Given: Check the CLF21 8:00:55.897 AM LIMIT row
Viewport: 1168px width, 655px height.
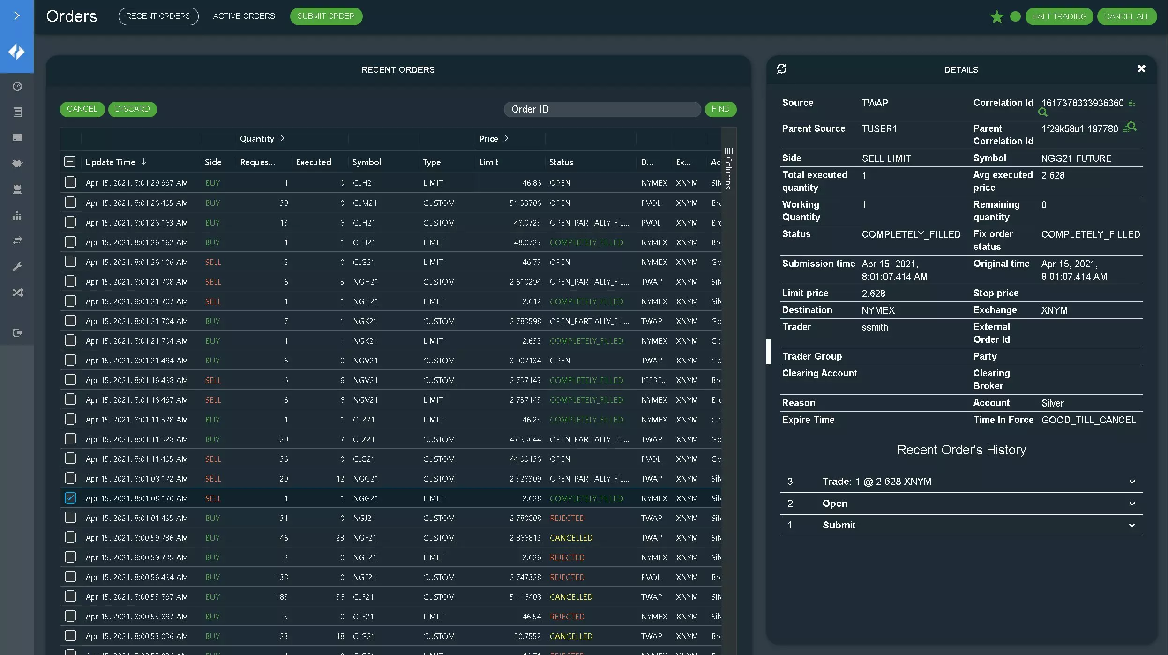Looking at the screenshot, I should click(x=70, y=616).
